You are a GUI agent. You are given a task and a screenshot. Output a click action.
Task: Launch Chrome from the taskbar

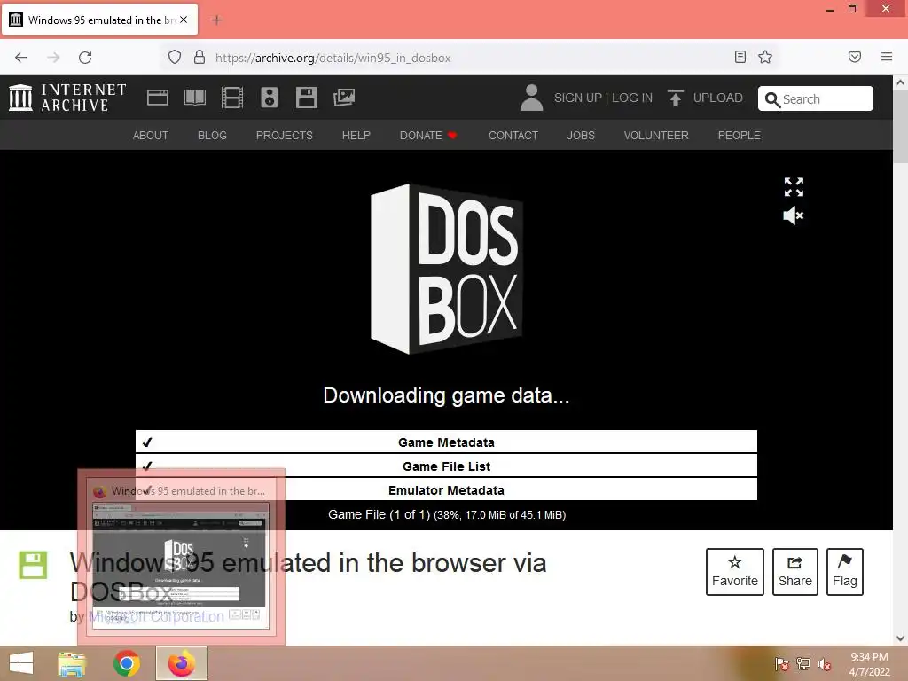tap(127, 663)
